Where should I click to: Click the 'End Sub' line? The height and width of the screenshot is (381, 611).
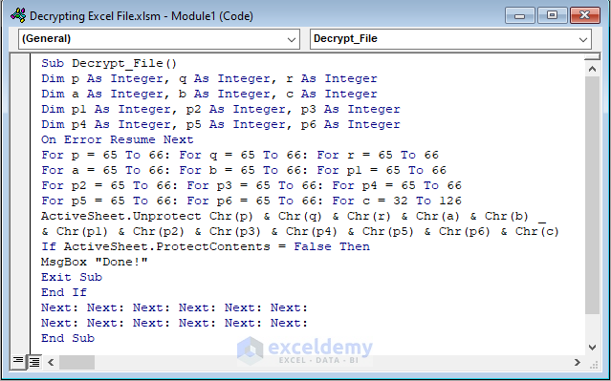point(68,338)
